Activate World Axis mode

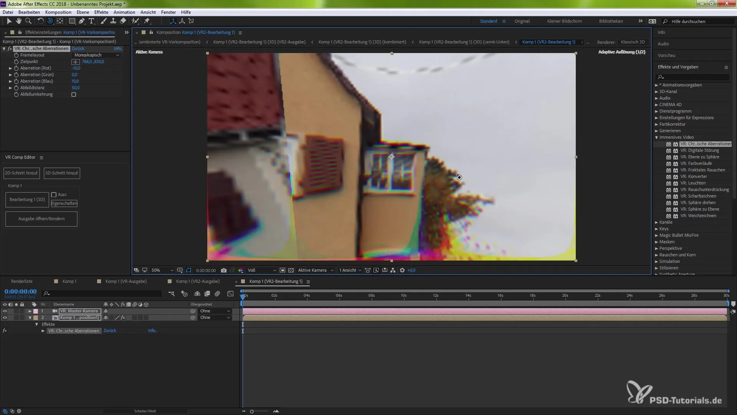182,21
